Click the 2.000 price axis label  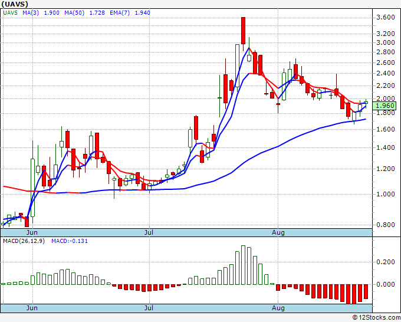tap(386, 98)
